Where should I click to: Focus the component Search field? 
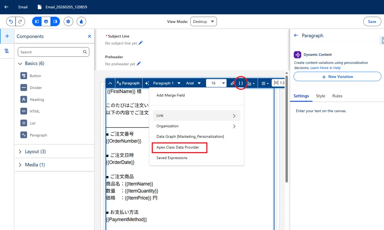[53, 52]
